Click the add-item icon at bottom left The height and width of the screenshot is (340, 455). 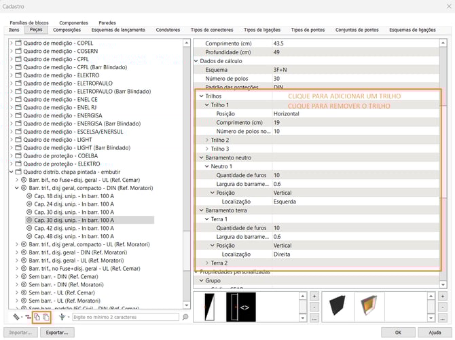pyautogui.click(x=16, y=317)
